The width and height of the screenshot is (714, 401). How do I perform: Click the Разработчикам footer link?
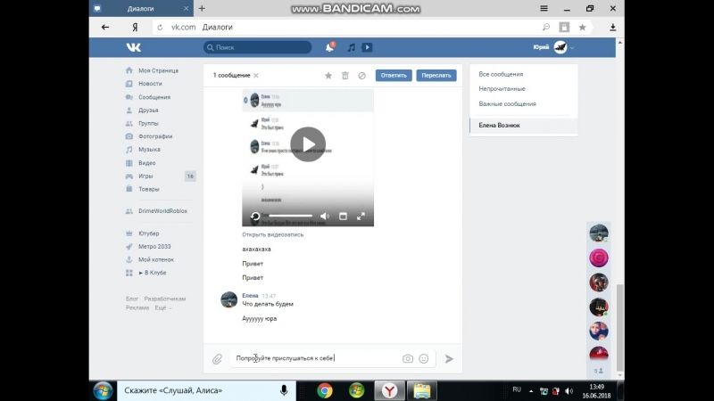click(x=165, y=299)
